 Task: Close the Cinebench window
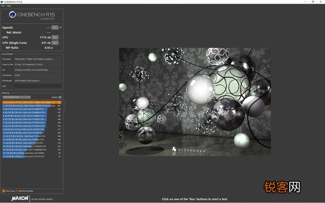tap(320, 2)
